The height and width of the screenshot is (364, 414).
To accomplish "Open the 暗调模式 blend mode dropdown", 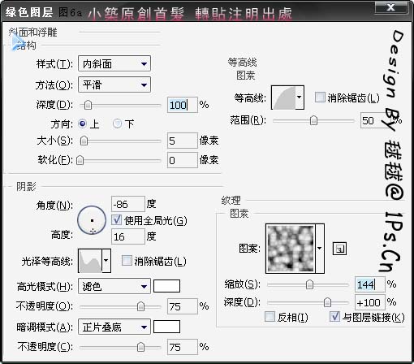I will click(x=114, y=327).
